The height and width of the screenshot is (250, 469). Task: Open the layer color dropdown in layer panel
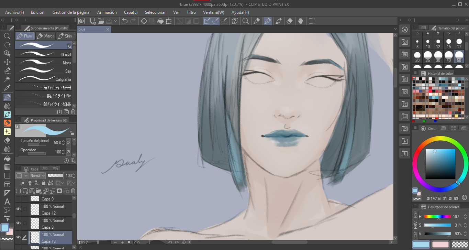tap(22, 175)
